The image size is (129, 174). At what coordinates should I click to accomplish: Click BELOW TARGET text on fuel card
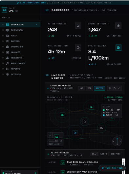coord(114,64)
